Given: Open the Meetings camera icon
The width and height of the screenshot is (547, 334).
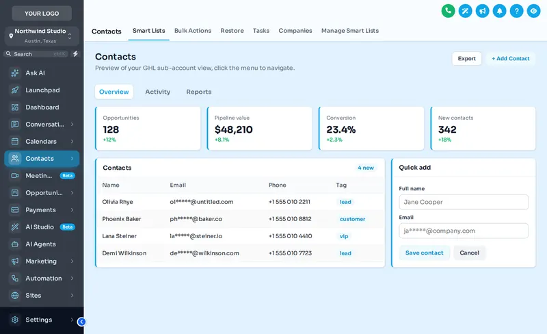Looking at the screenshot, I should pyautogui.click(x=14, y=176).
